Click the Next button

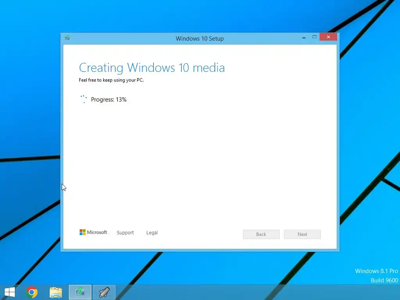(x=302, y=234)
